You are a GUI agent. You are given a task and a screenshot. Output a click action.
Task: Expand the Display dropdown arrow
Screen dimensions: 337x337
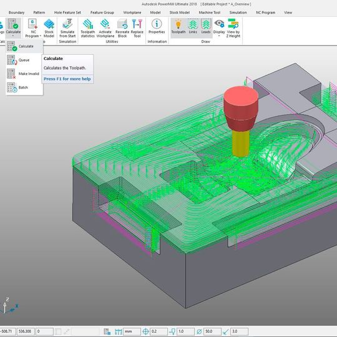(219, 36)
